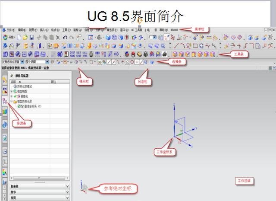
Task: Select the Rectangle curve tool
Action: (x=195, y=46)
